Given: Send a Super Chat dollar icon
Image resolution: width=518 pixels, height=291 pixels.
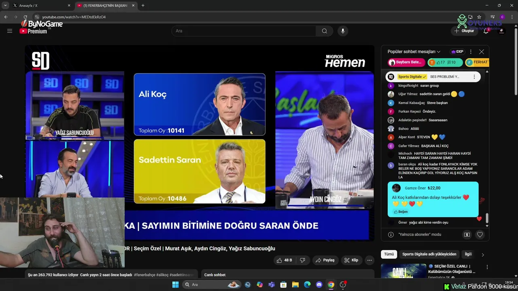Looking at the screenshot, I should [467, 234].
